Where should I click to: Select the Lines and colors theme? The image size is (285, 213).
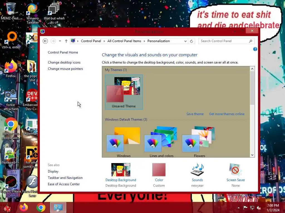point(162,142)
